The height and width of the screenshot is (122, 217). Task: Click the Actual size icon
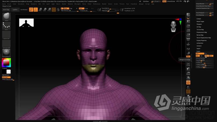(x=188, y=31)
